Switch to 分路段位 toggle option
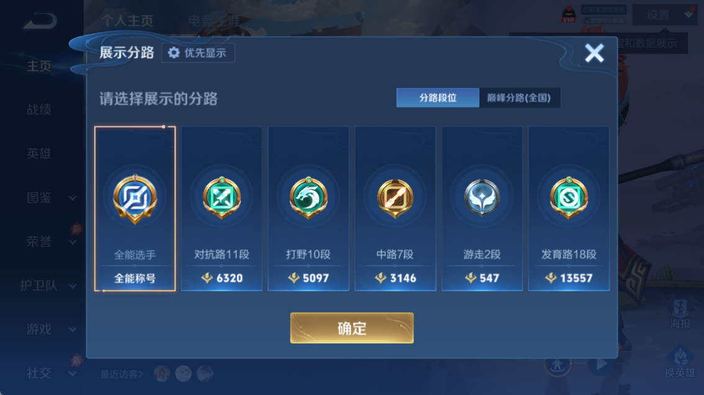Image resolution: width=704 pixels, height=395 pixels. click(x=438, y=98)
